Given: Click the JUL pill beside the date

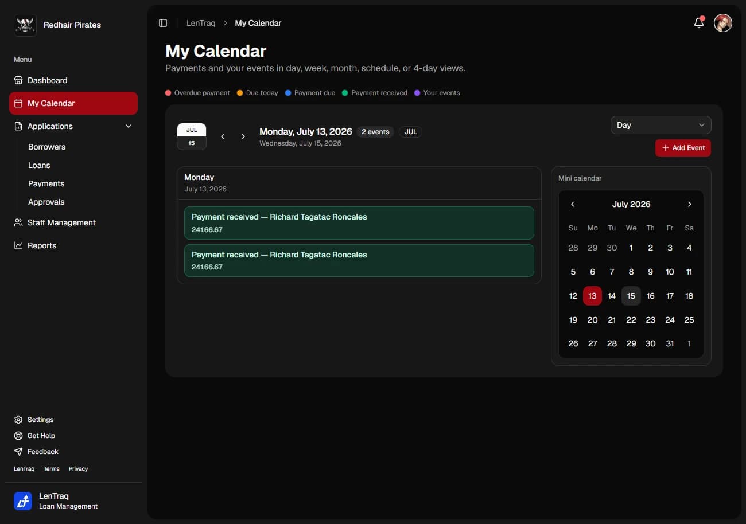Looking at the screenshot, I should [411, 132].
